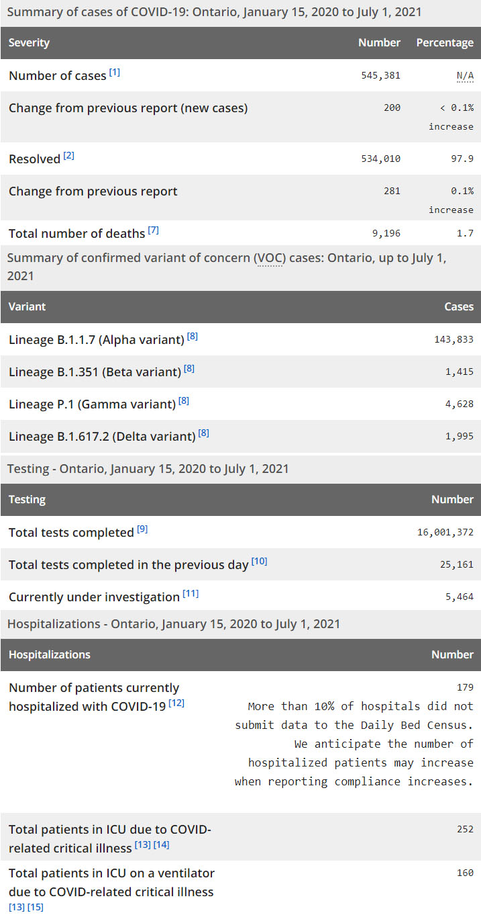This screenshot has height=915, width=481.
Task: Open footnote 7 after Total number of deaths
Action: coord(154,230)
